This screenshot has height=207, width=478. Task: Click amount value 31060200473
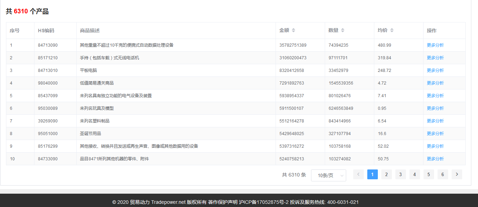tap(293, 58)
